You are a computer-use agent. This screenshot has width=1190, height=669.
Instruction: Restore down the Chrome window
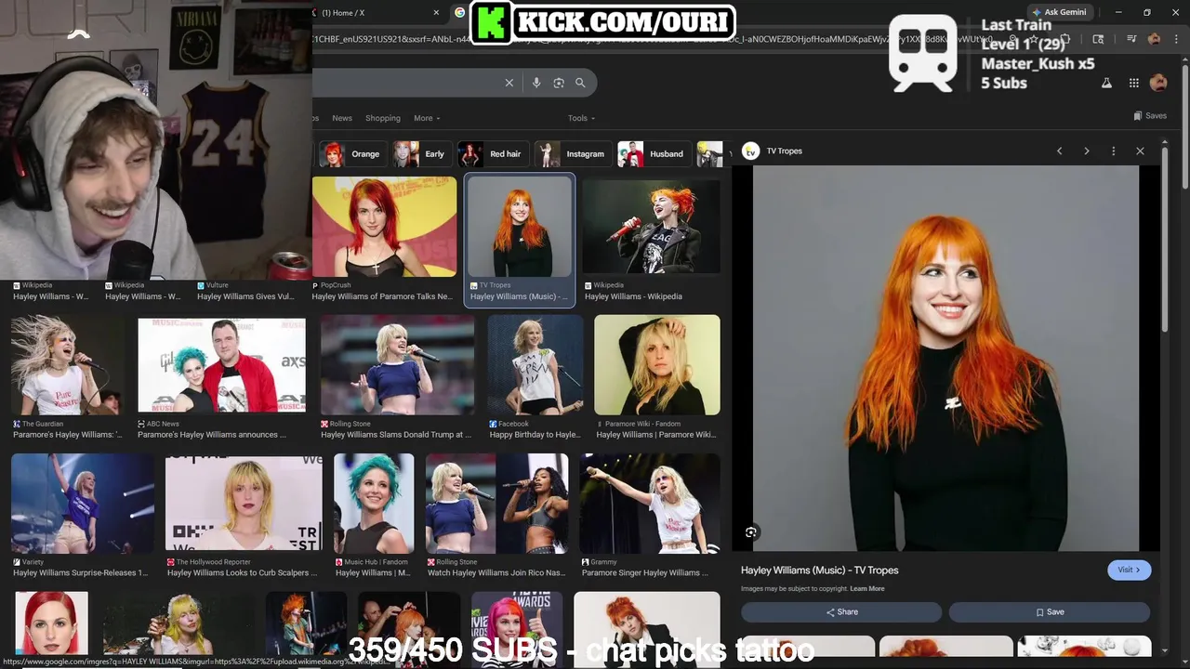point(1146,12)
